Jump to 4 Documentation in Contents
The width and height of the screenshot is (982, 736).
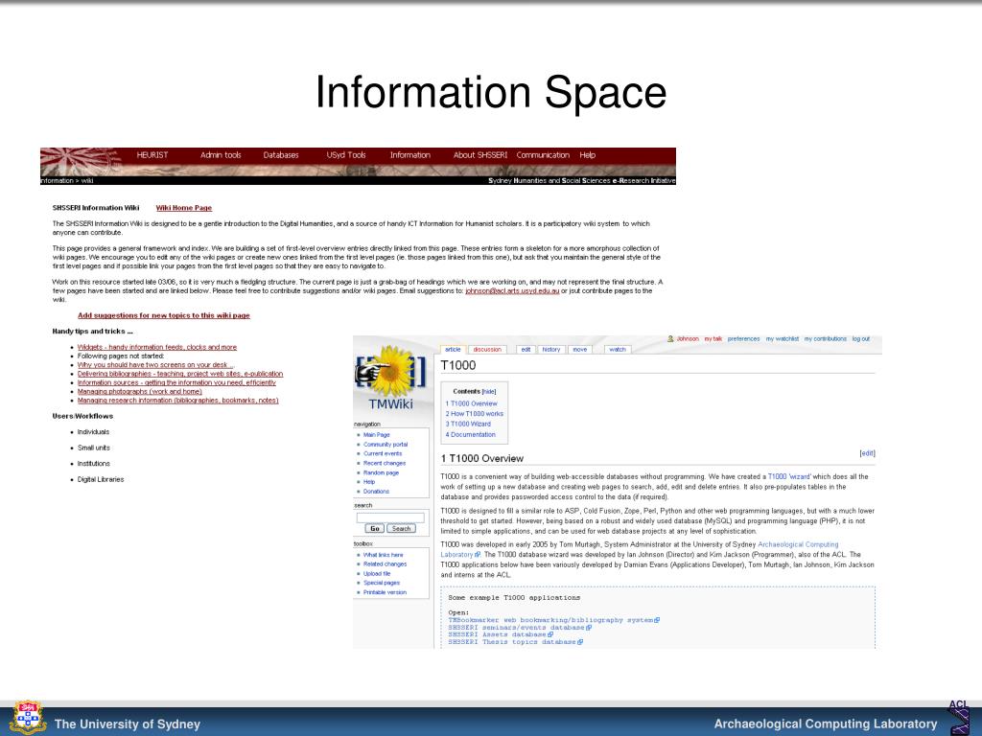tap(470, 434)
